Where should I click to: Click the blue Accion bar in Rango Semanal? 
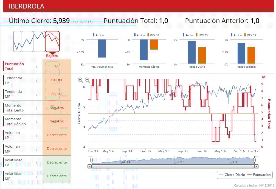click(241, 53)
